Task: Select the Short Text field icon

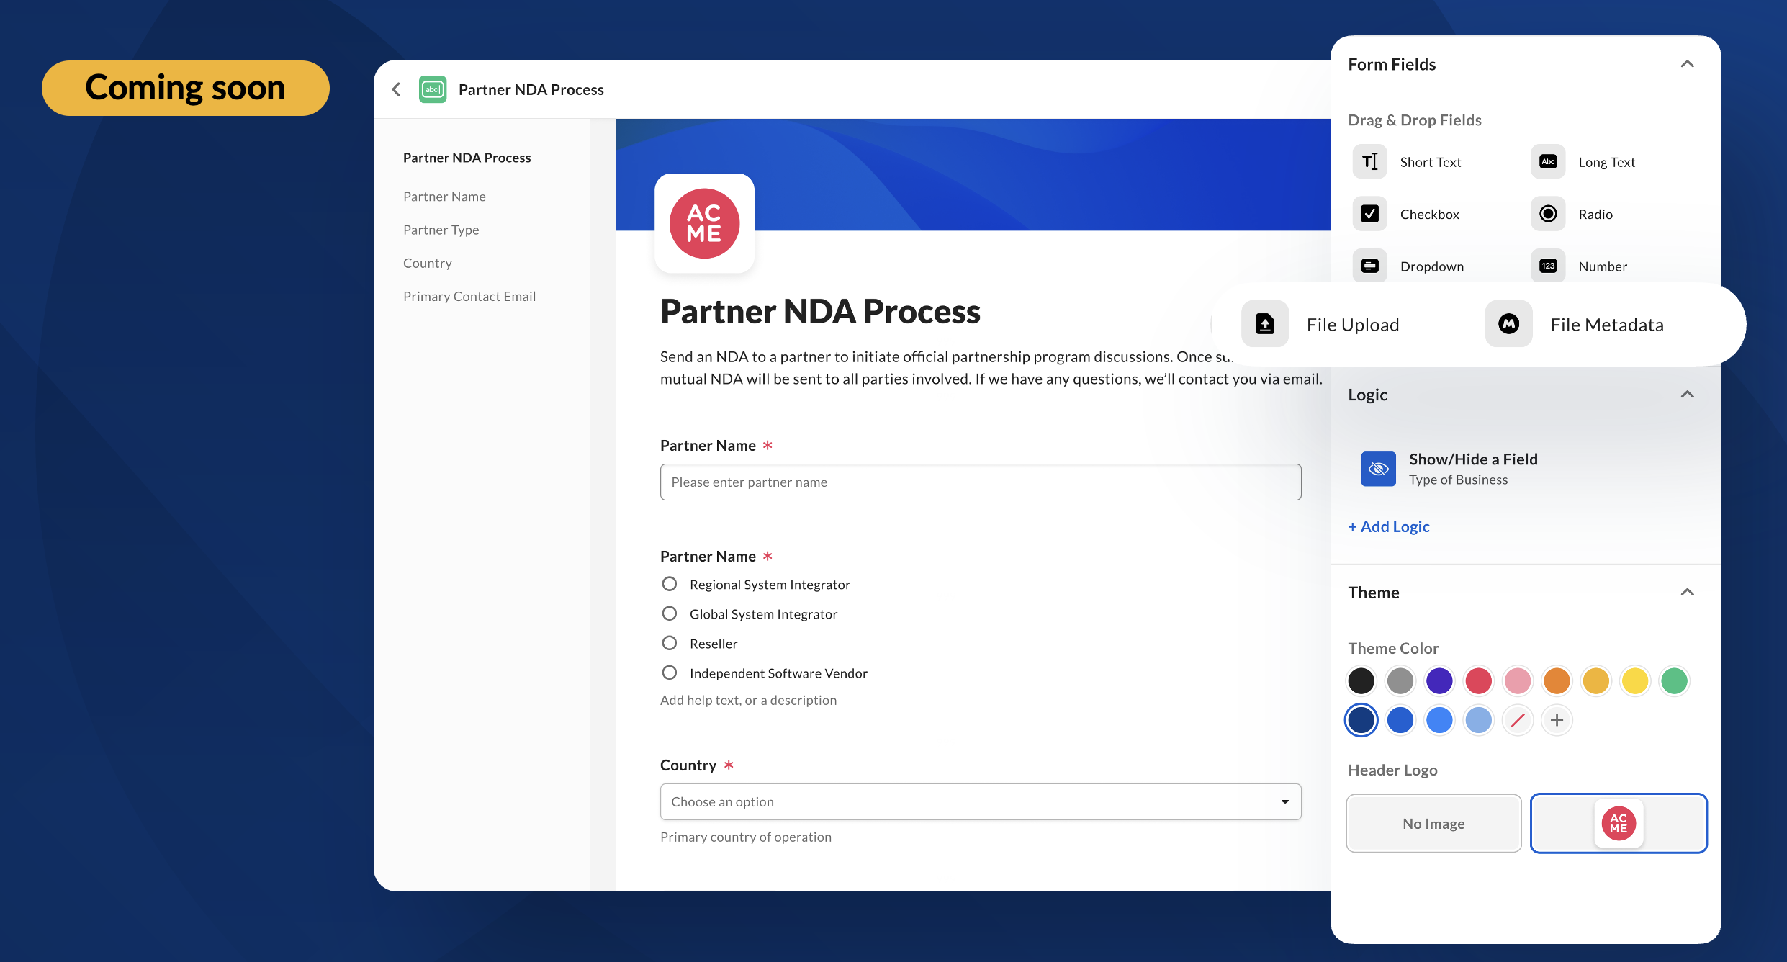Action: [1369, 162]
